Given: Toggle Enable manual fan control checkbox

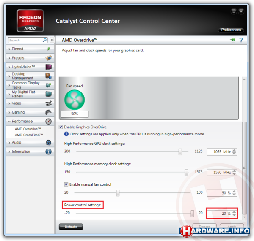Looking at the screenshot, I should tap(66, 184).
